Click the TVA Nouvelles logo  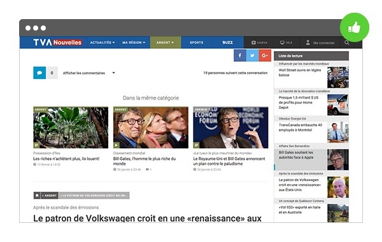coord(57,43)
